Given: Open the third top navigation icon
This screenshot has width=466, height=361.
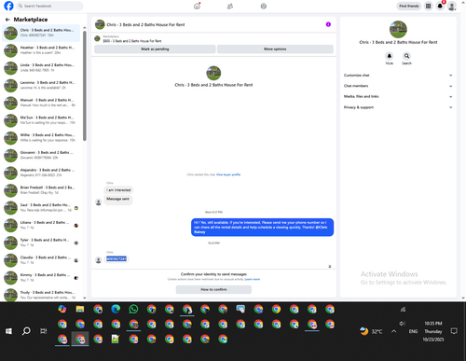Looking at the screenshot, I should pos(264,6).
